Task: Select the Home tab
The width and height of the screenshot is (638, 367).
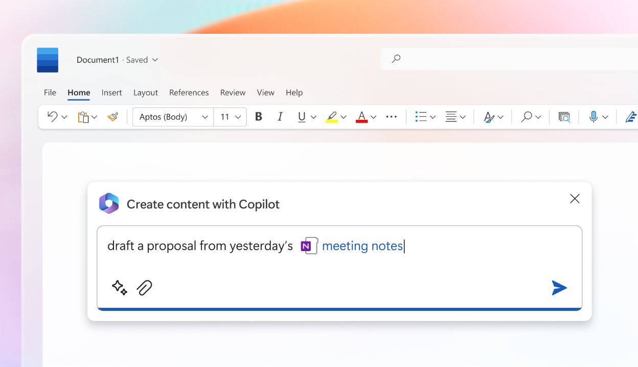Action: [79, 92]
